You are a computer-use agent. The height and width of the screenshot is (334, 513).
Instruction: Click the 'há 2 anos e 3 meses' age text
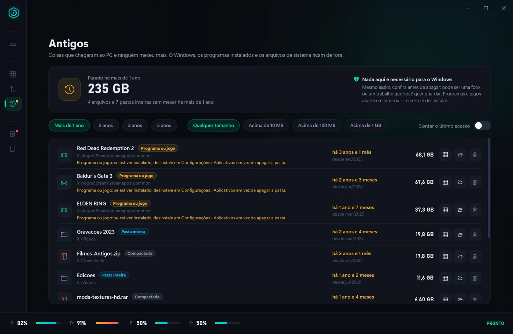coord(355,180)
